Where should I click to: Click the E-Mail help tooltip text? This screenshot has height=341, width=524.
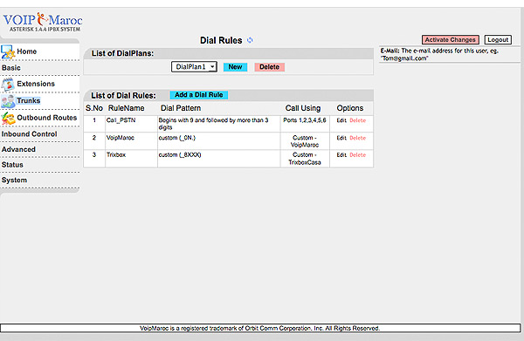(x=439, y=54)
